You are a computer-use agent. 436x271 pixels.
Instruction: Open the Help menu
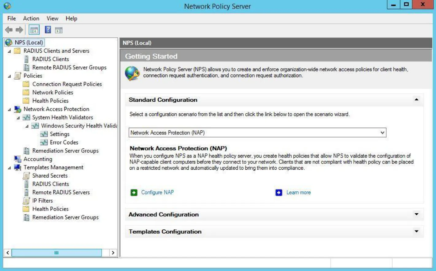pos(71,18)
